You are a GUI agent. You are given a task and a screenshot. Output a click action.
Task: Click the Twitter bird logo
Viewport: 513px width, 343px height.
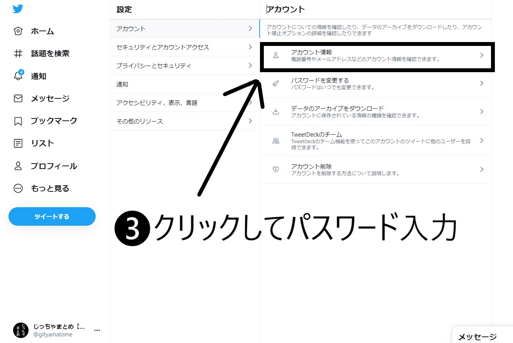coord(18,9)
